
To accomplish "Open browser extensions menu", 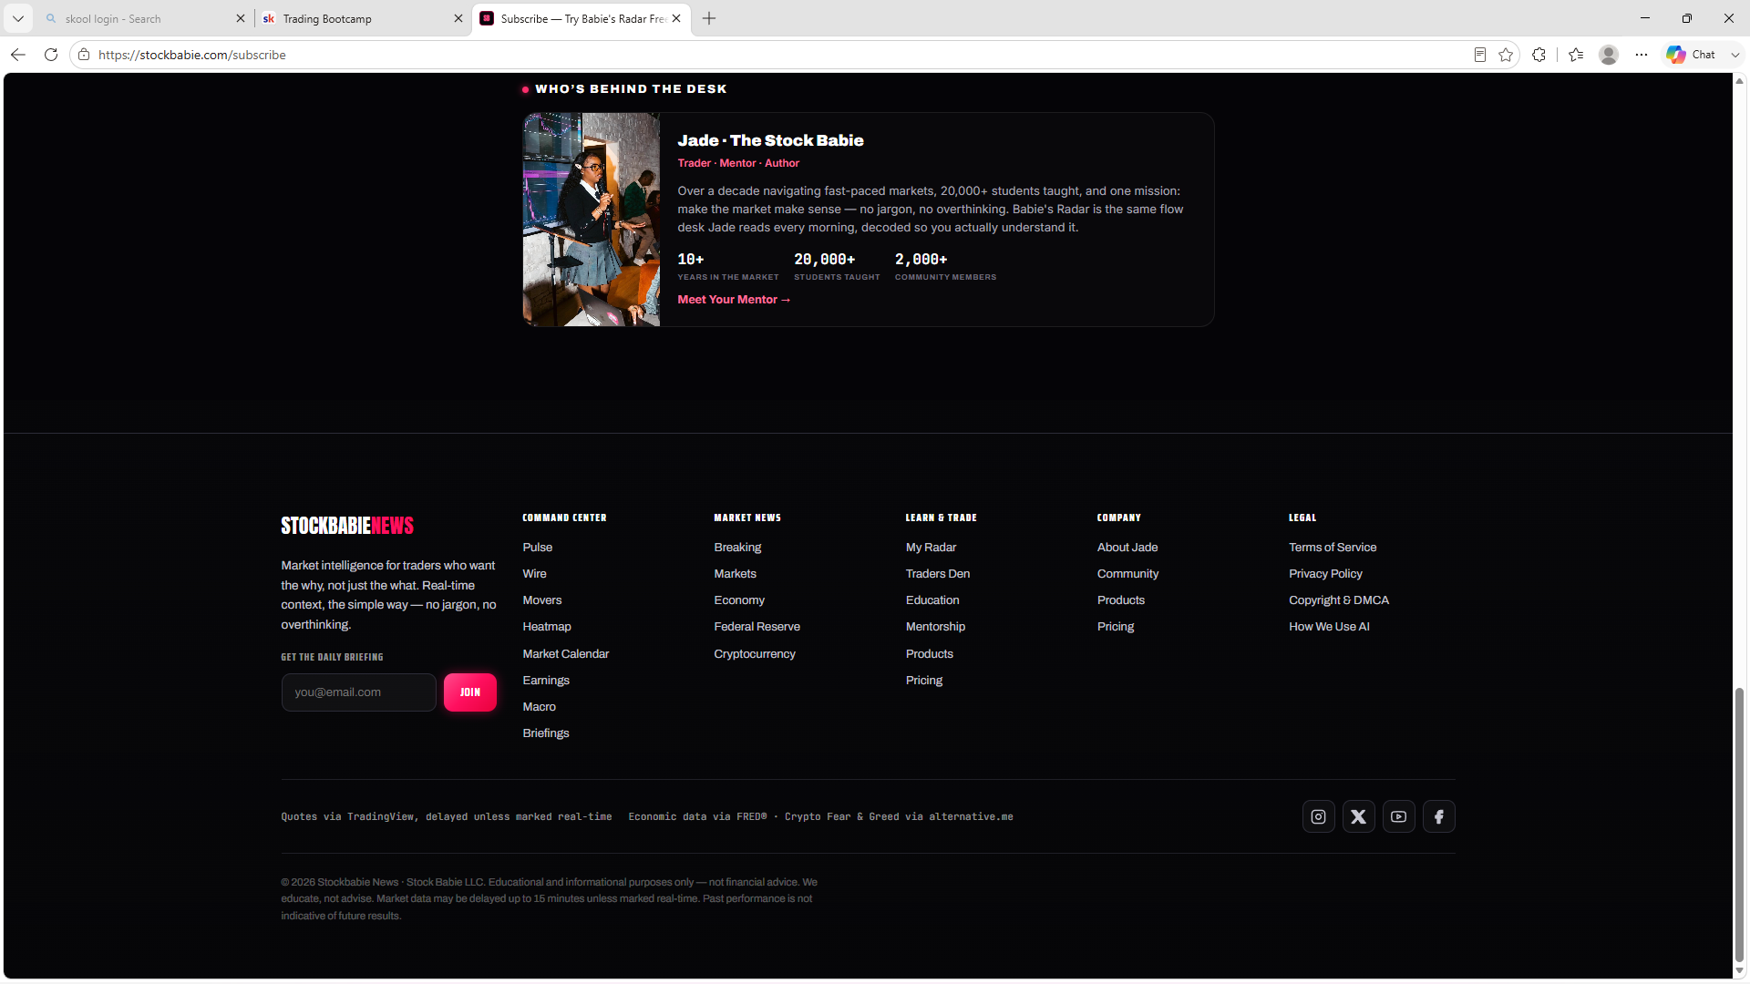I will (x=1539, y=55).
